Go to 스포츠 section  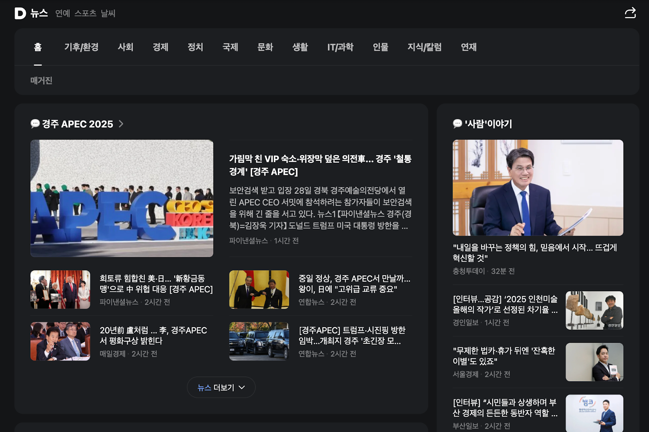point(85,13)
